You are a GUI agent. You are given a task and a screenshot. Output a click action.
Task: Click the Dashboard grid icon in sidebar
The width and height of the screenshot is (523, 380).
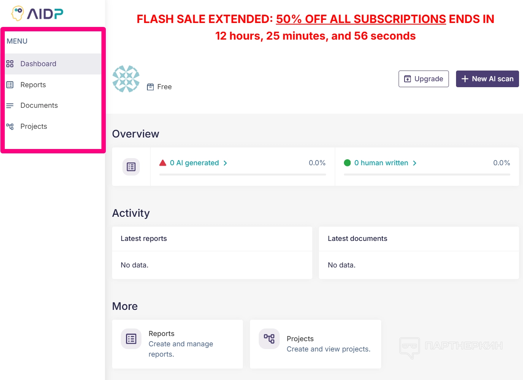[10, 64]
